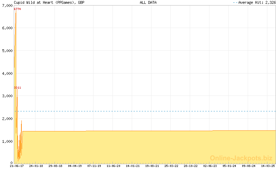Click the 7,000 y-axis label
The image size is (276, 169).
pos(7,5)
